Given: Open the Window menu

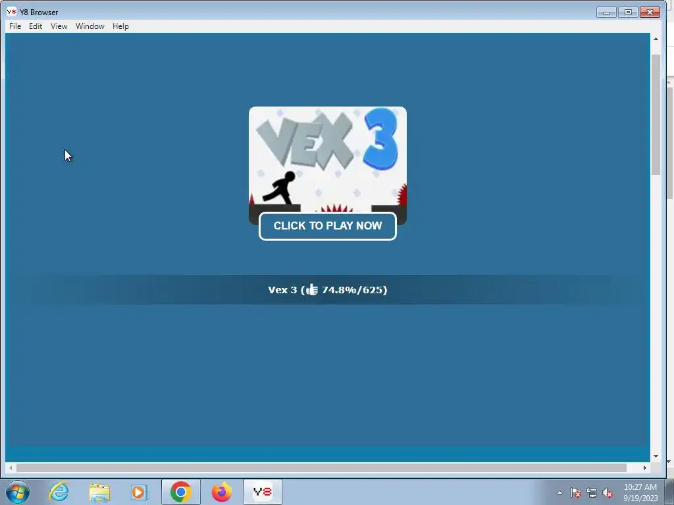Looking at the screenshot, I should click(90, 26).
